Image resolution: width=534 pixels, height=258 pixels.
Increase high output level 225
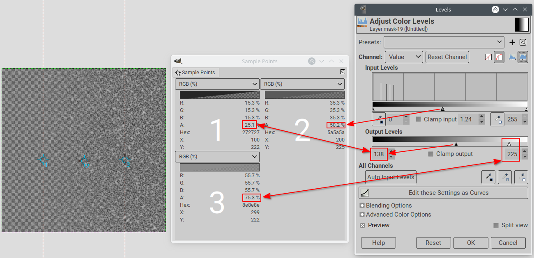pyautogui.click(x=525, y=151)
